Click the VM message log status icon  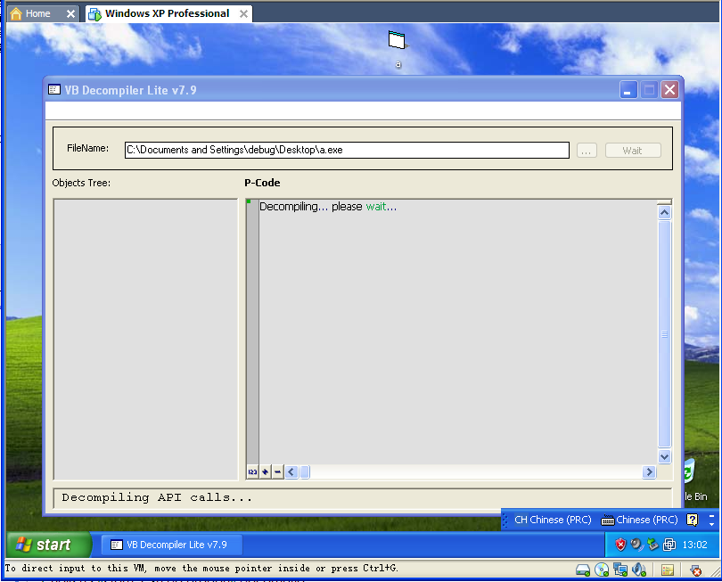point(668,570)
